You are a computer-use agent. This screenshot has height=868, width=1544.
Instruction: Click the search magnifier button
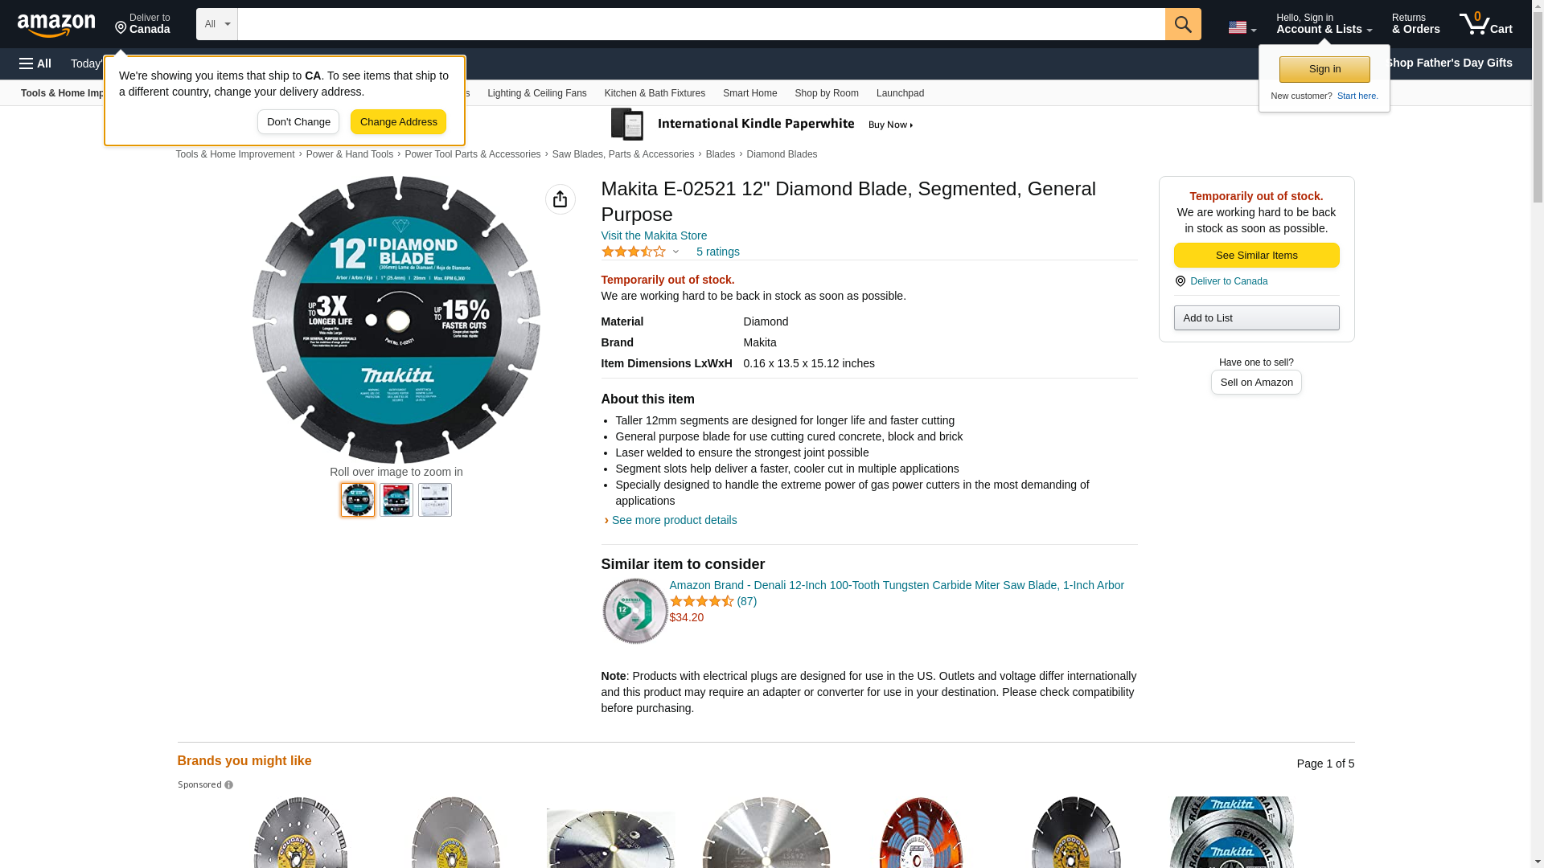pyautogui.click(x=1183, y=24)
